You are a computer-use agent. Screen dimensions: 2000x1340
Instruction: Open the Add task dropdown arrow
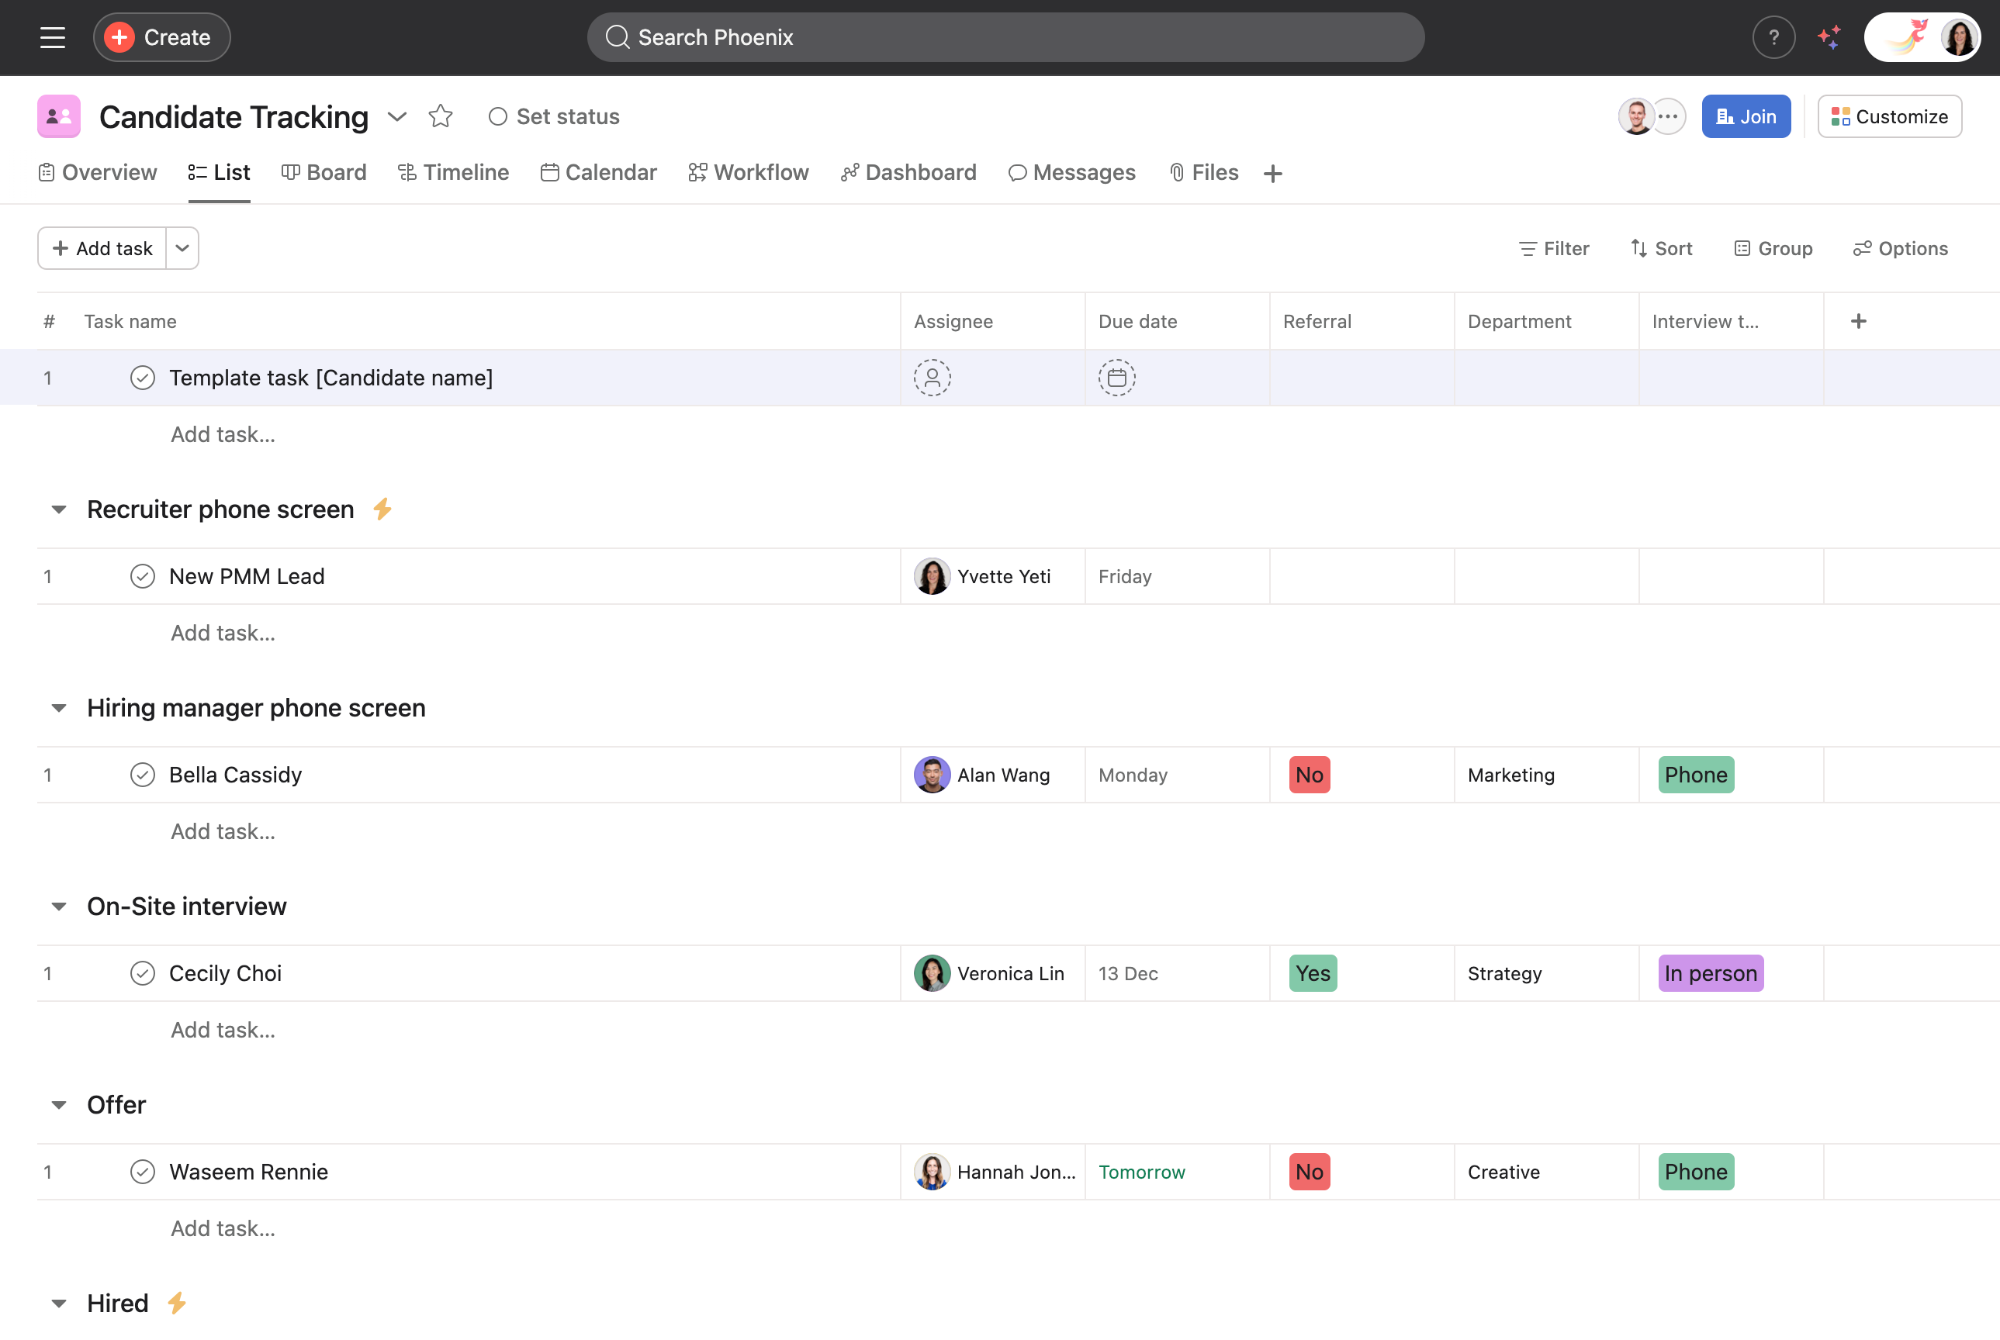[x=182, y=248]
